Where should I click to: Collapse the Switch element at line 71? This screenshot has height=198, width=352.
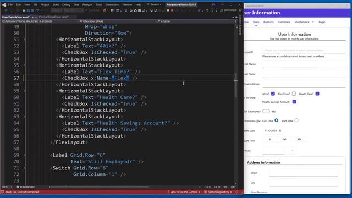tap(25, 168)
